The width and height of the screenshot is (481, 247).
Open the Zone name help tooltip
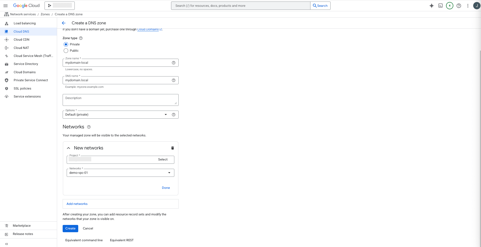(x=173, y=62)
